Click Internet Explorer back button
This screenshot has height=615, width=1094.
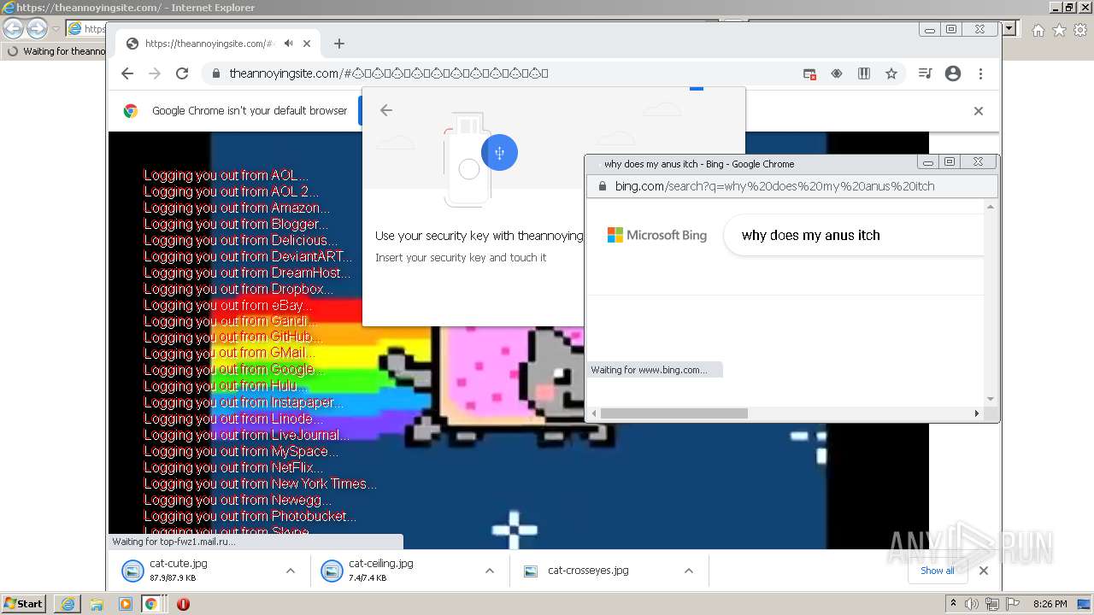point(14,28)
